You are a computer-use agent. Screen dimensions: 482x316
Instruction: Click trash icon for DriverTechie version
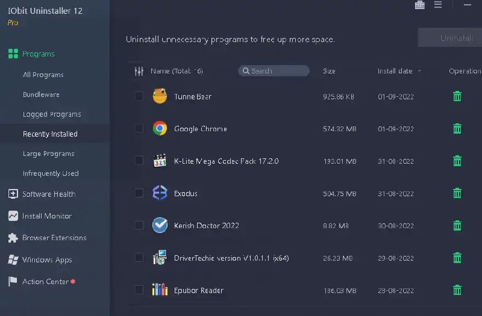click(457, 258)
